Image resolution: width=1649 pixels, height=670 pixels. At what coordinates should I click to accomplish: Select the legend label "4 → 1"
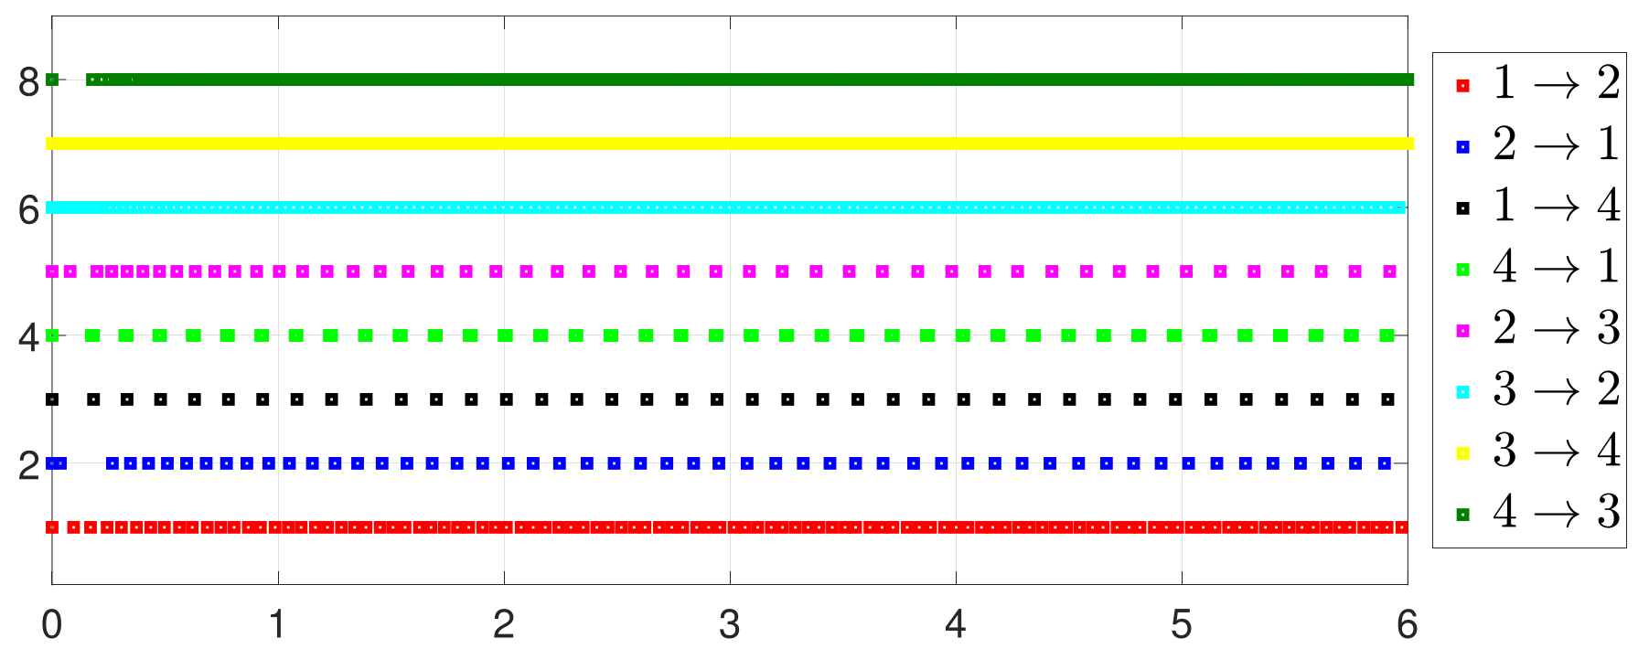click(x=1557, y=266)
